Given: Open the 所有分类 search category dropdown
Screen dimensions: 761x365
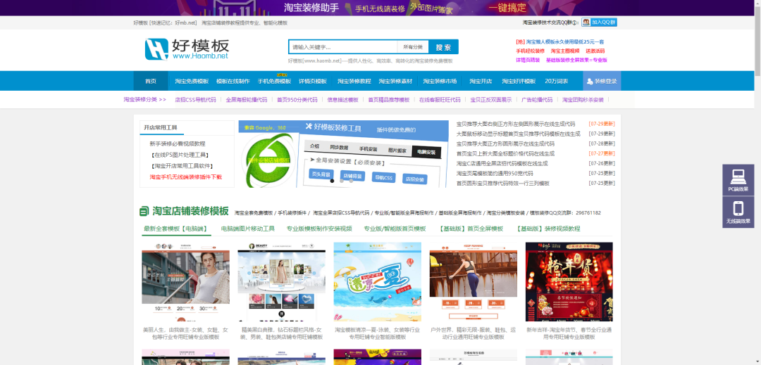Looking at the screenshot, I should (x=413, y=47).
